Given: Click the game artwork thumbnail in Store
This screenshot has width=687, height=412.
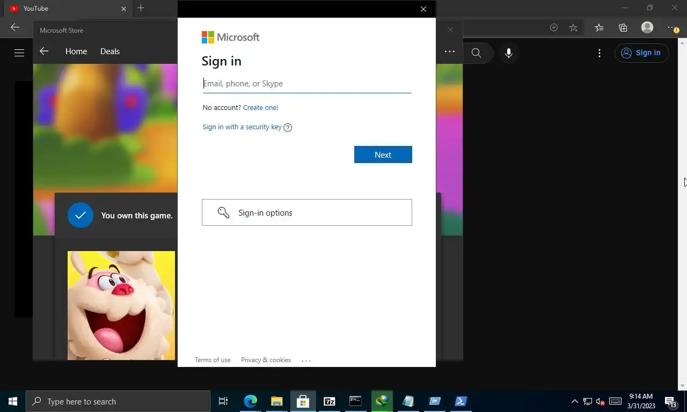Looking at the screenshot, I should (x=121, y=305).
